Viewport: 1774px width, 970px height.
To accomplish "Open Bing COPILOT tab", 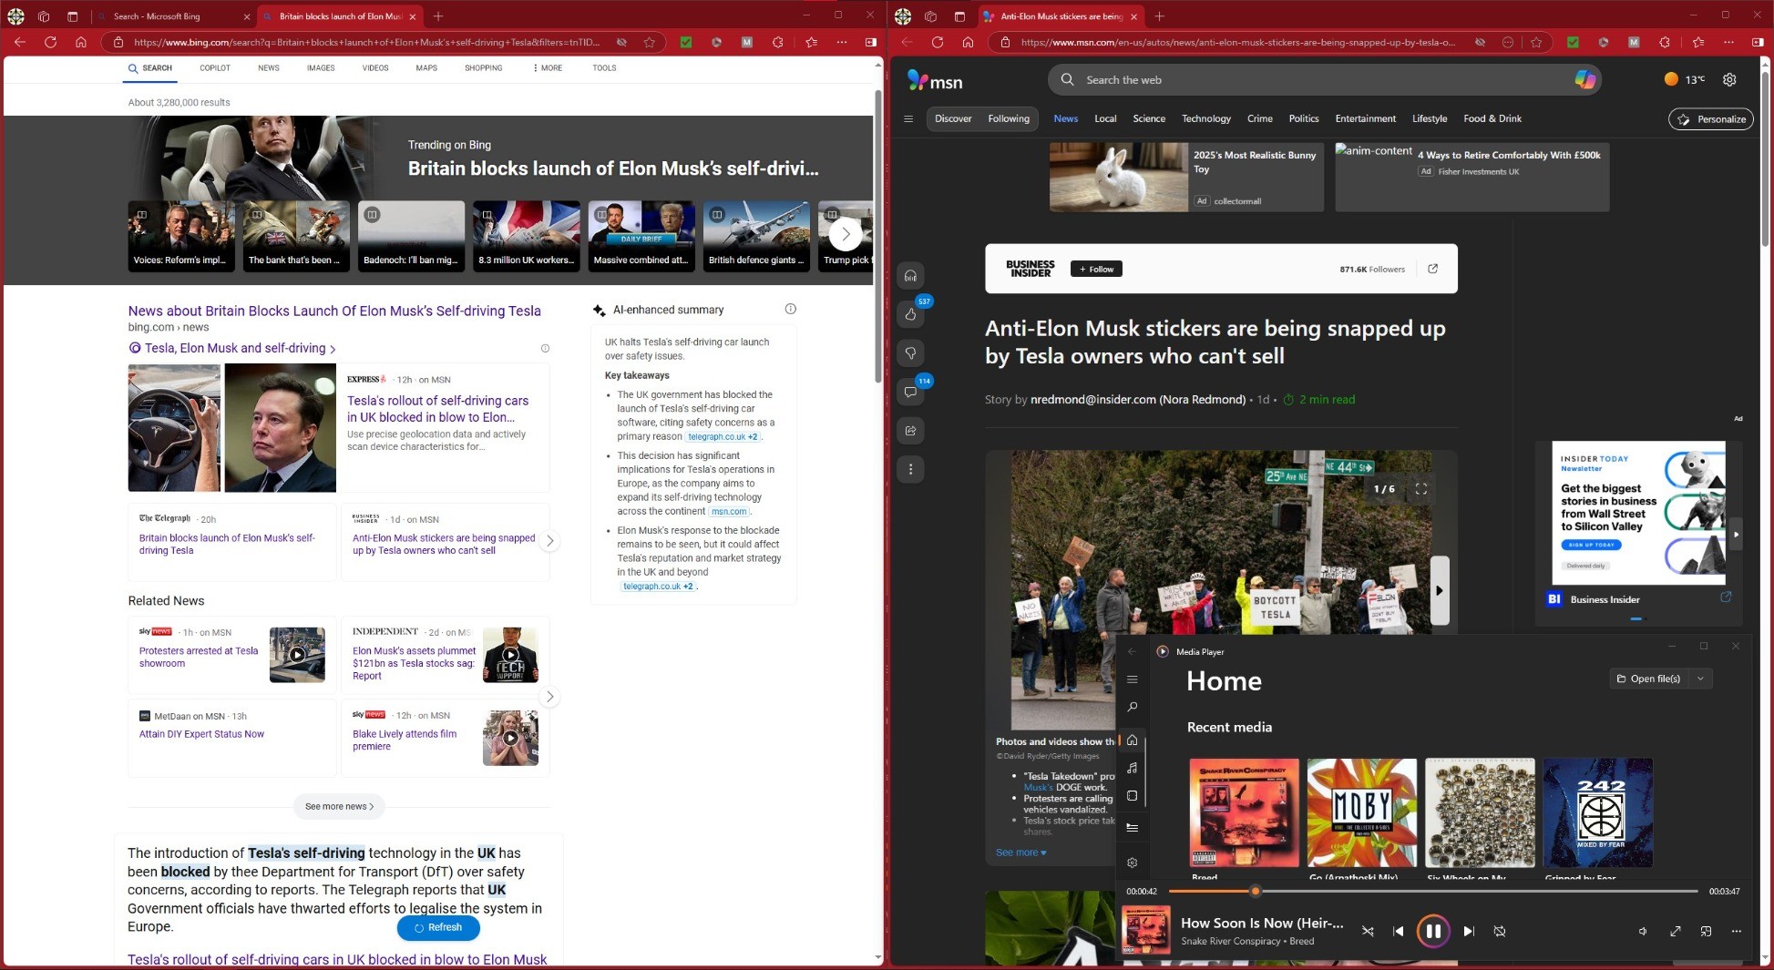I will (215, 68).
